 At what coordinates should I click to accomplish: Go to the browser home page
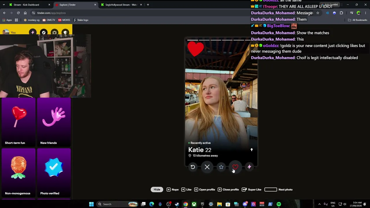25,13
